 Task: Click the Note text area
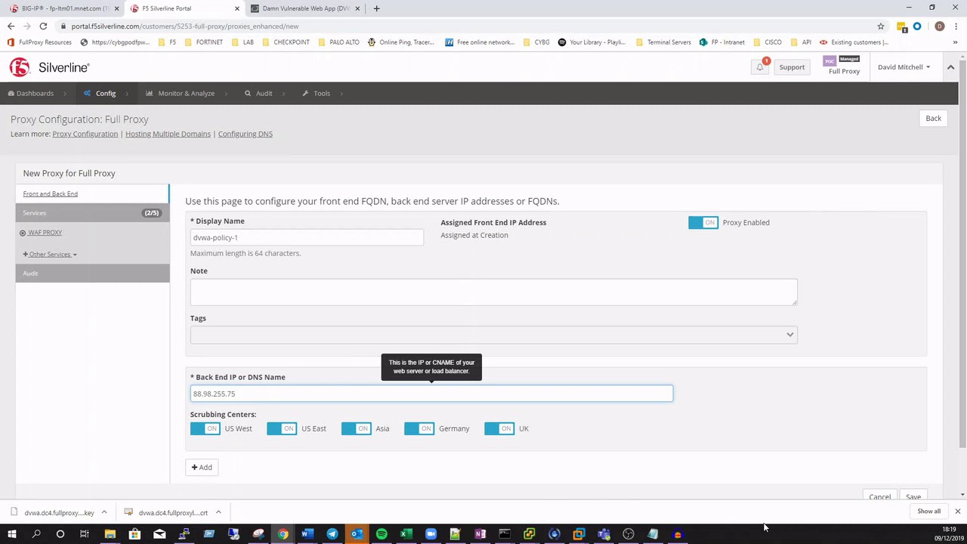point(493,292)
